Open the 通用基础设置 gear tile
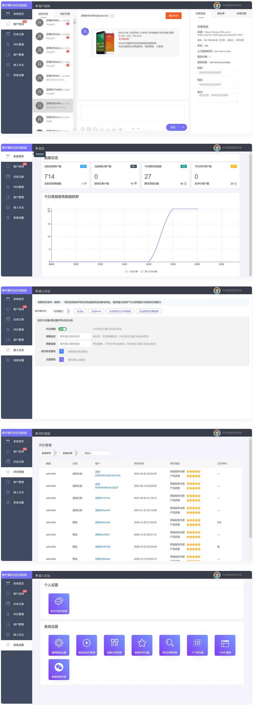Viewport: 253px width, 705px height. pos(59,645)
